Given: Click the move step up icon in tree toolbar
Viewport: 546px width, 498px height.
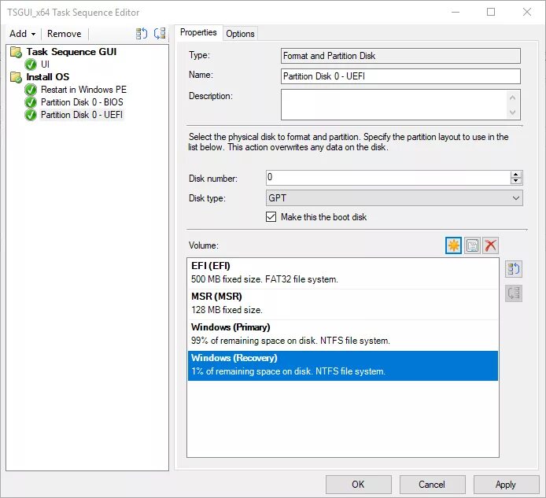Looking at the screenshot, I should point(142,34).
